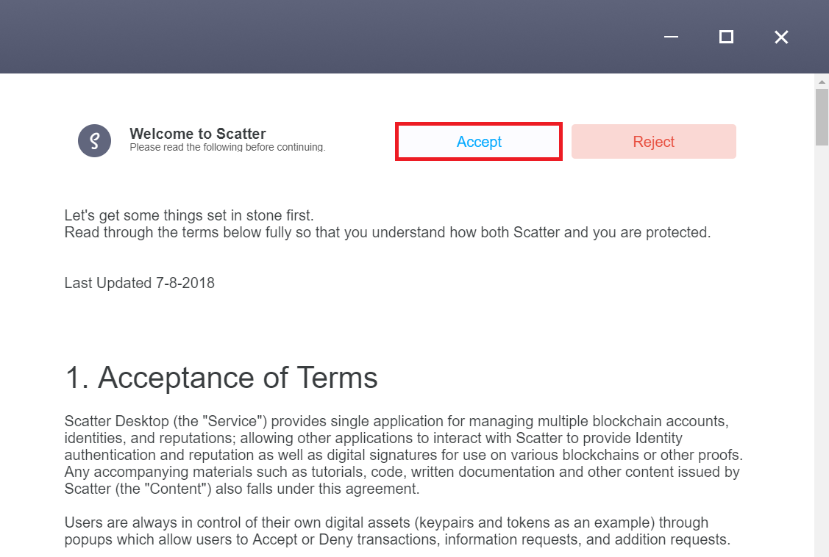Click the line starting 'Read through the terms below'
The height and width of the screenshot is (557, 829).
388,232
